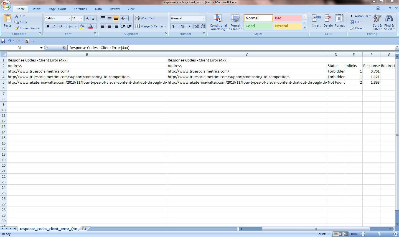The image size is (399, 237).
Task: Switch to Normal view in status bar
Action: (x=336, y=234)
